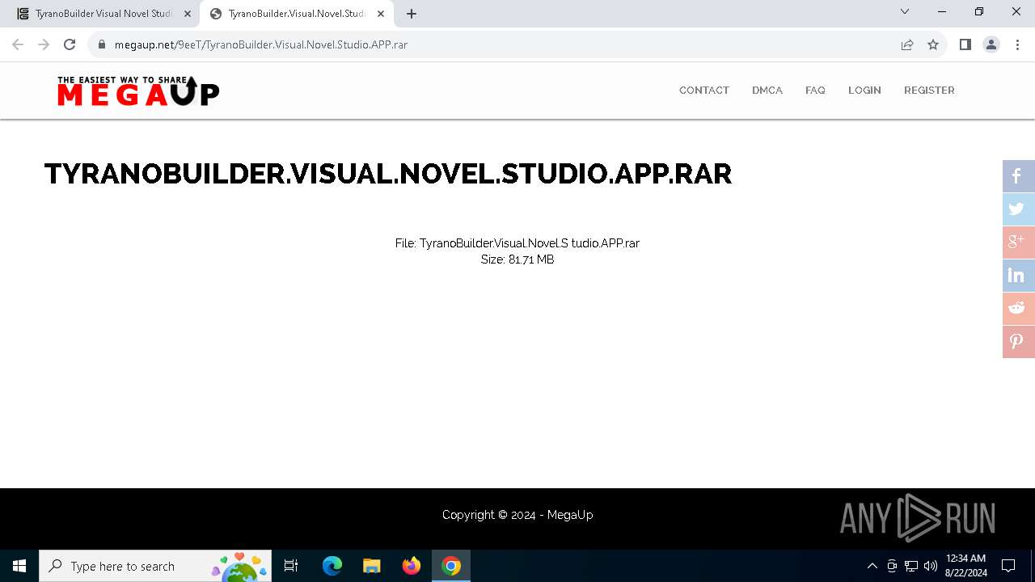Viewport: 1035px width, 582px height.
Task: Open the taskbar clock and date
Action: click(x=965, y=566)
